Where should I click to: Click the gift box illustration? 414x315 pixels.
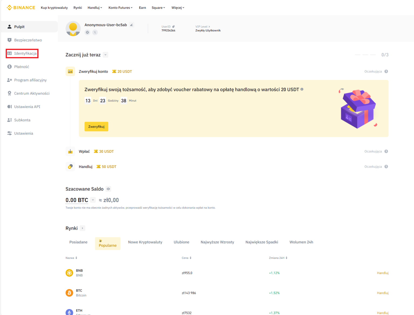tap(358, 109)
